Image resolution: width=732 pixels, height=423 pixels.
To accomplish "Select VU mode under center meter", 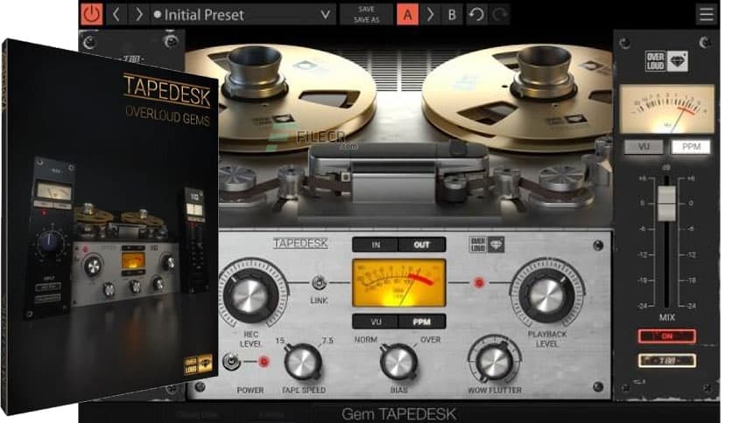I will click(x=376, y=322).
